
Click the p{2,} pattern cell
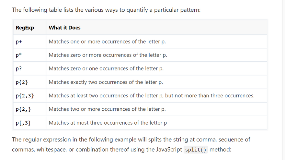pyautogui.click(x=23, y=109)
